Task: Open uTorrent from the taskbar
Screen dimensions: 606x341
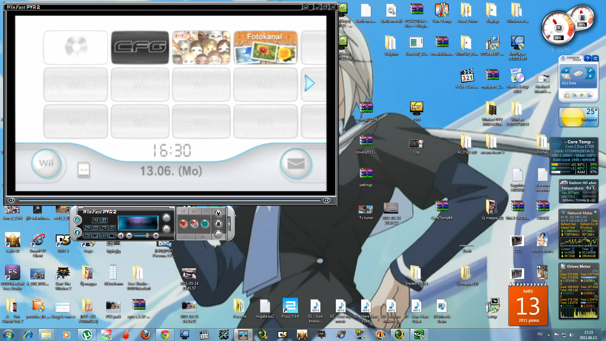Action: [x=86, y=335]
